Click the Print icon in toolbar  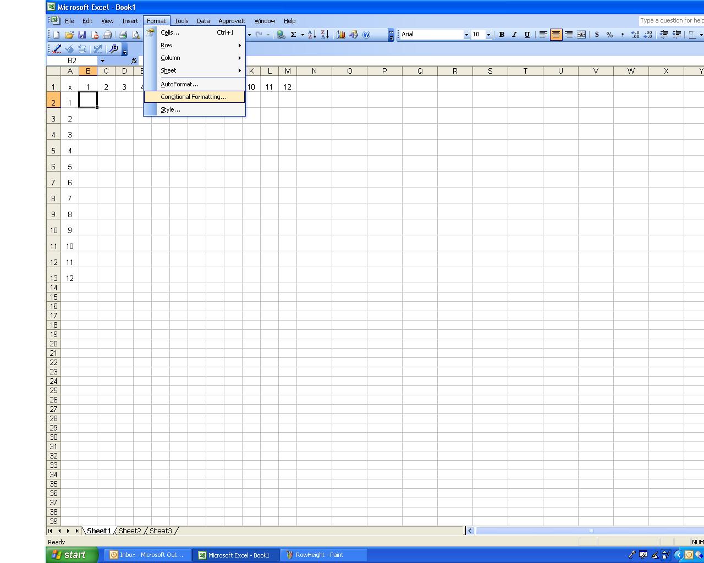[123, 35]
